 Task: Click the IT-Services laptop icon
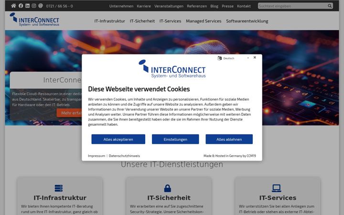[x=277, y=188]
